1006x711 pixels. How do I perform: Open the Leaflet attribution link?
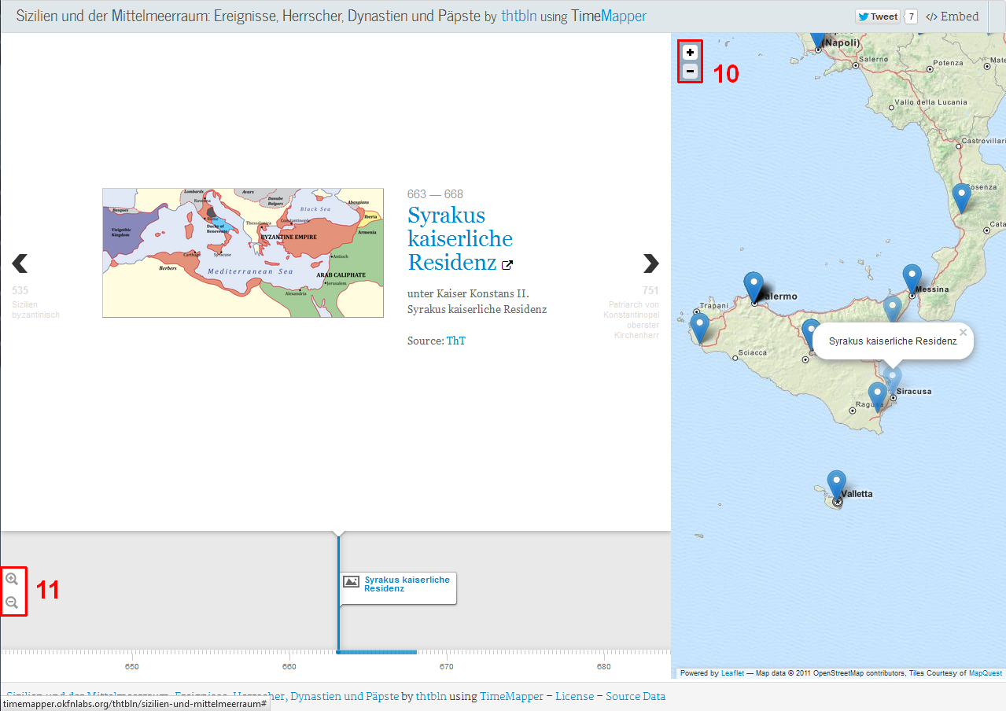pos(733,673)
